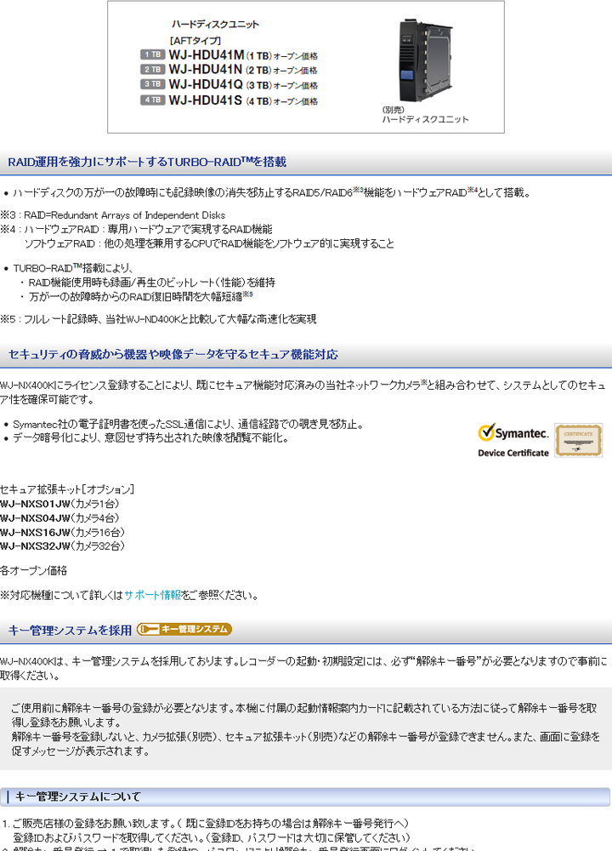Viewport: 612px width, 851px height.
Task: Click the ※5 フルレート記録時 footnote
Action: pos(158,318)
